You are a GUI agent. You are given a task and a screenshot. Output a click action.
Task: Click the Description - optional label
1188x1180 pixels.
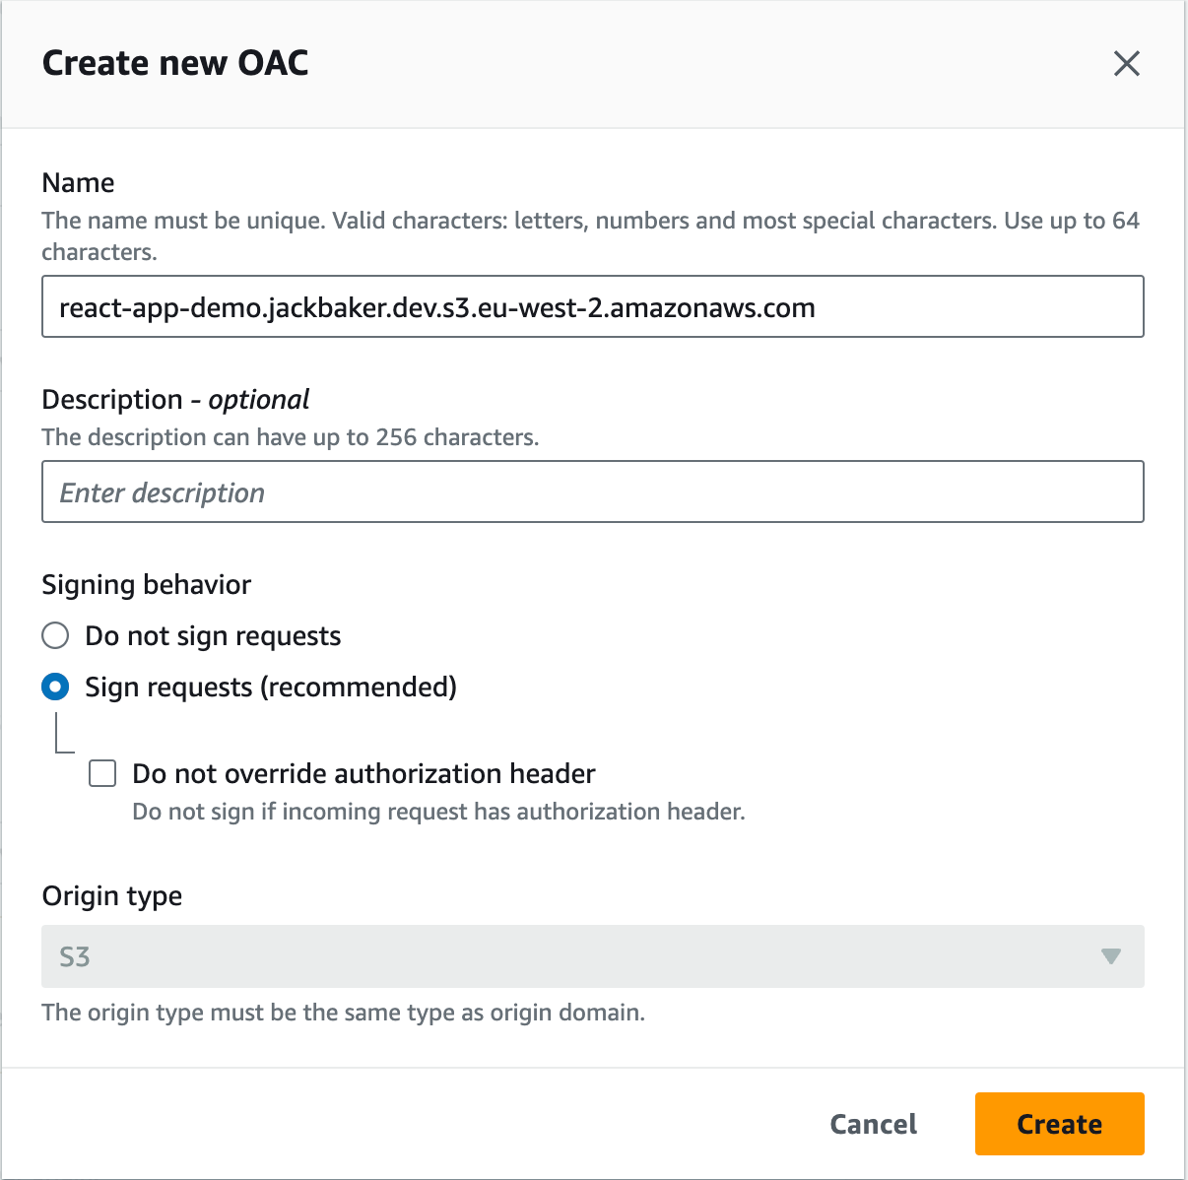(175, 400)
